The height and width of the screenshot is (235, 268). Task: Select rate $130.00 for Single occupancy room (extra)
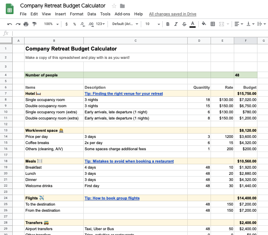pyautogui.click(x=222, y=112)
